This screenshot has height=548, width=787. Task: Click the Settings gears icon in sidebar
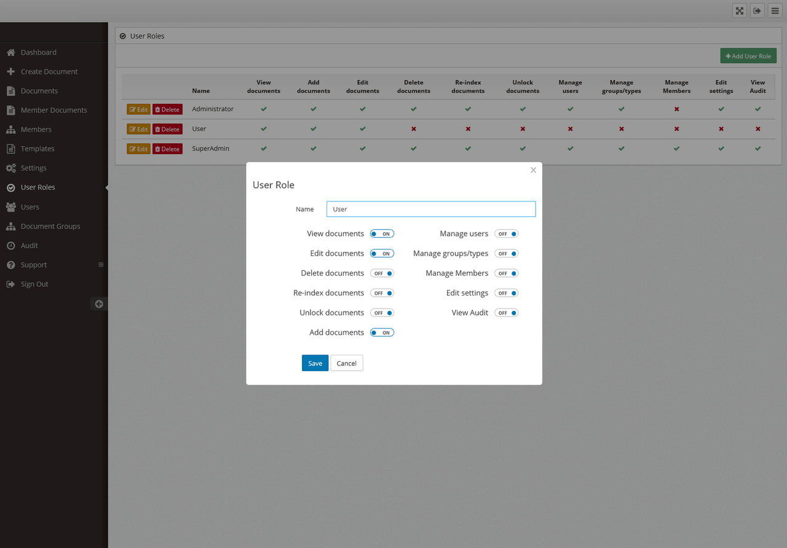pyautogui.click(x=10, y=168)
